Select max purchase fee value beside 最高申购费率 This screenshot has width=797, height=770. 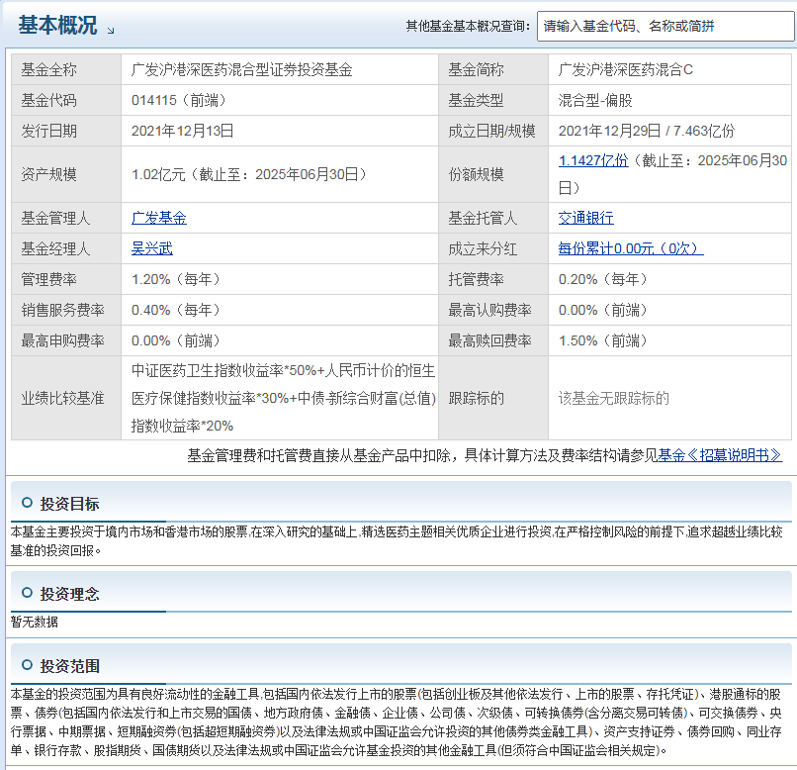pyautogui.click(x=175, y=340)
